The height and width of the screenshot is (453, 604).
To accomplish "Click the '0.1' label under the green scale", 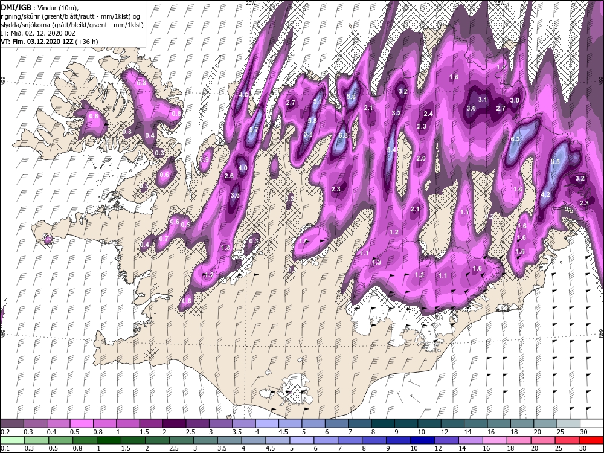I will tap(5, 449).
